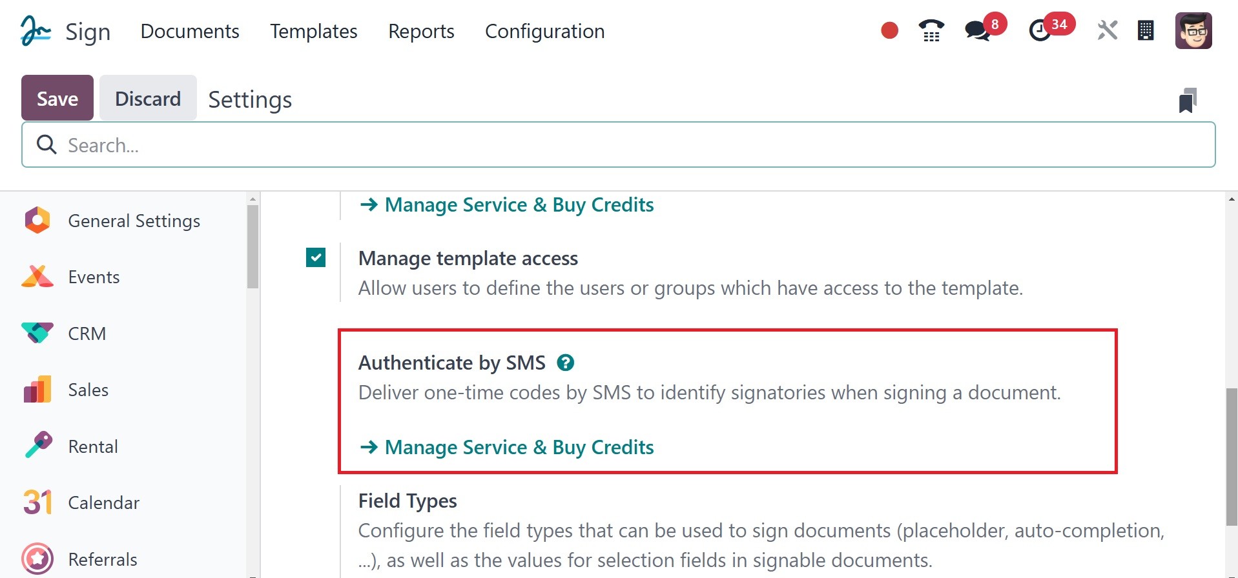Open the activities clock icon showing 34
Screen dimensions: 1238x578
(x=1040, y=30)
